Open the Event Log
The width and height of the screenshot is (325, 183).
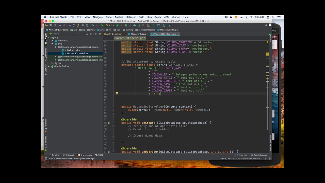click(241, 155)
